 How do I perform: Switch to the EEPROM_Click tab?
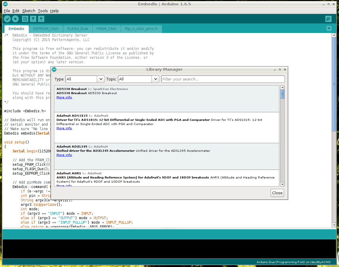(x=46, y=29)
